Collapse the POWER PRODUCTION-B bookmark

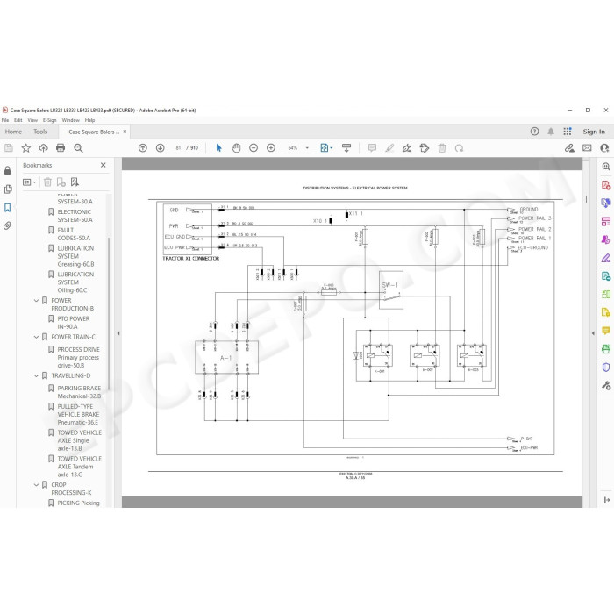coord(37,301)
